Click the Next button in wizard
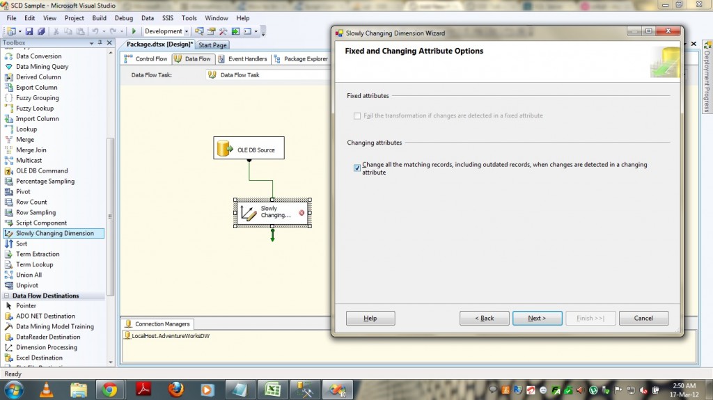 [537, 318]
